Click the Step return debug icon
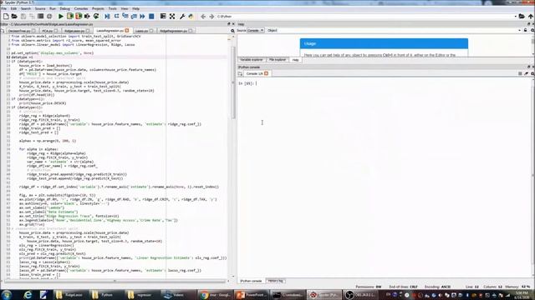535x300 pixels. 134,17
